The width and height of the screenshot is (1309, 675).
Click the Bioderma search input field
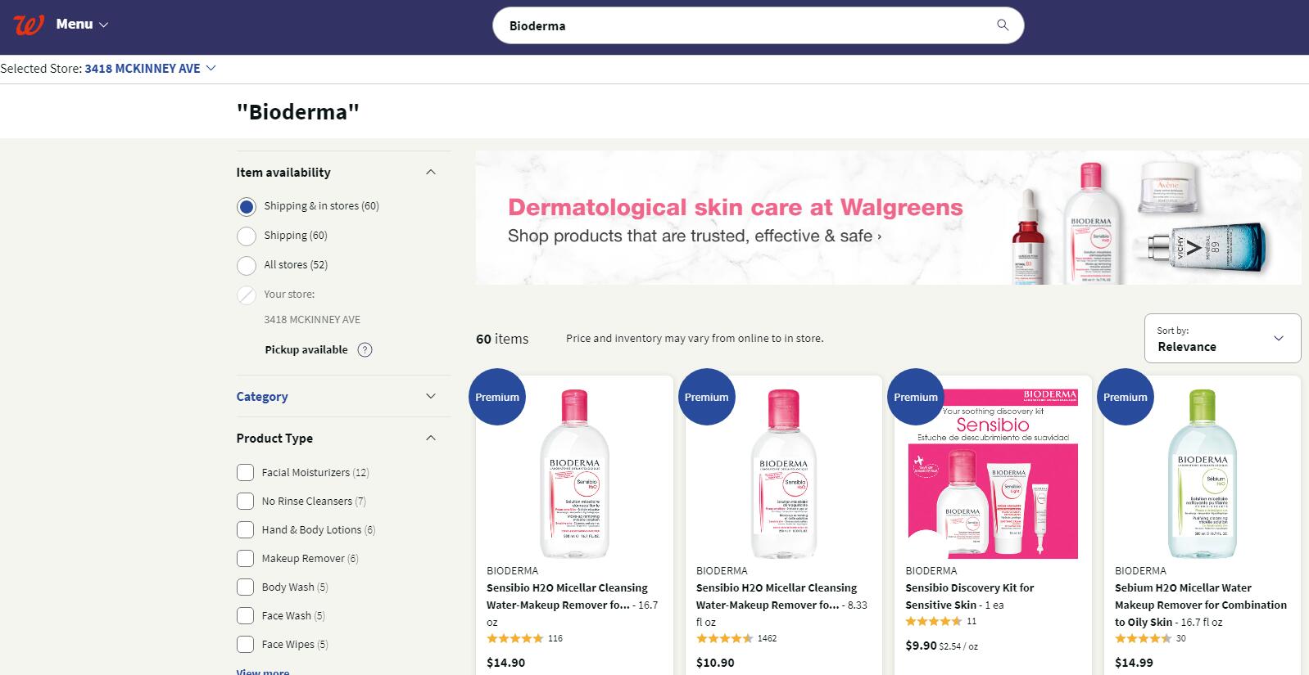pyautogui.click(x=737, y=25)
